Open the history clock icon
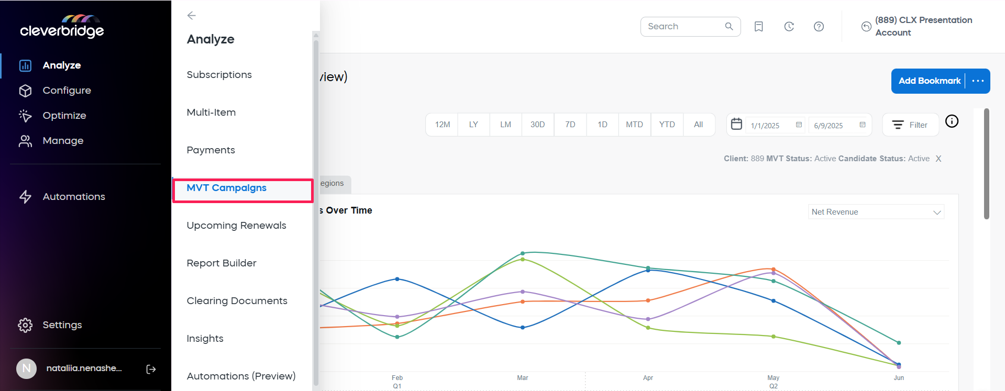1005x391 pixels. [x=789, y=27]
